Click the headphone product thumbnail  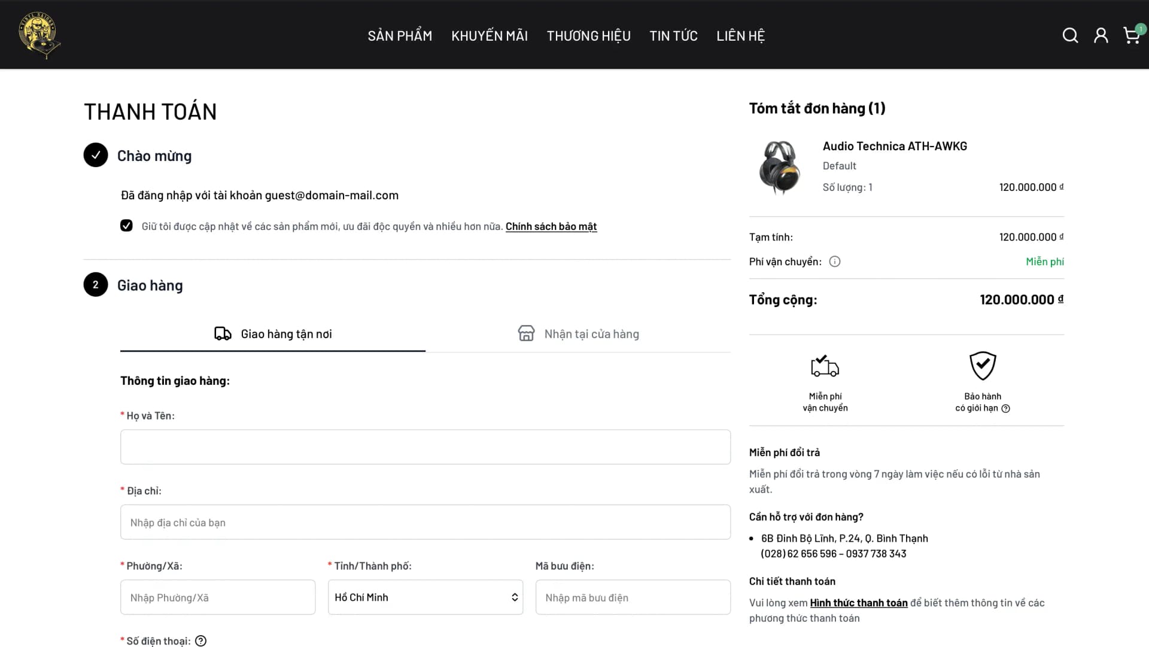click(x=780, y=168)
